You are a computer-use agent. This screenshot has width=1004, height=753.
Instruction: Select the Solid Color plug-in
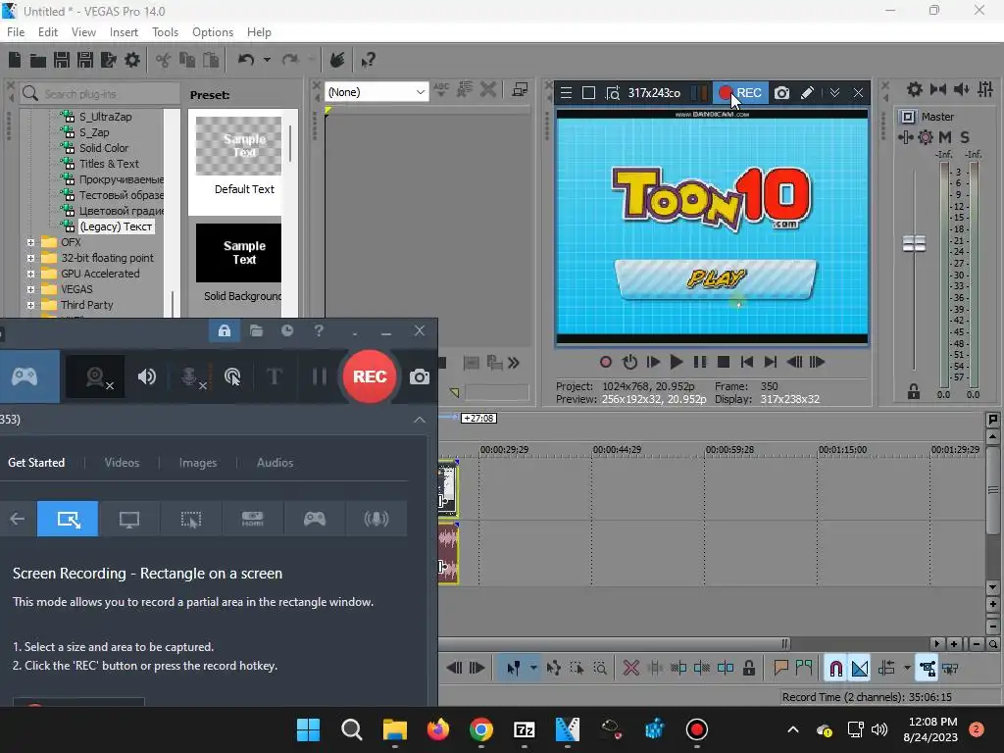(104, 148)
